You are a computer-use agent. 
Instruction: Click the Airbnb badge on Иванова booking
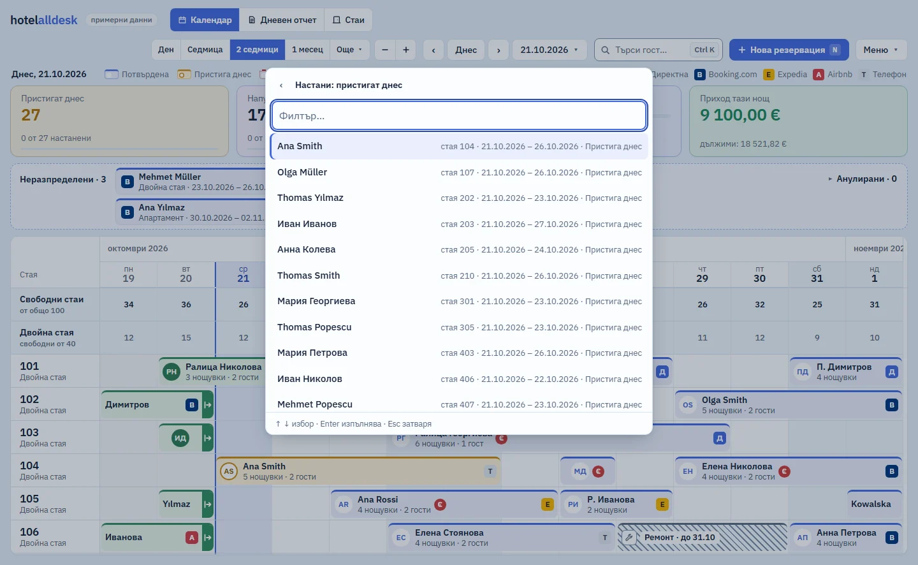[x=192, y=538]
